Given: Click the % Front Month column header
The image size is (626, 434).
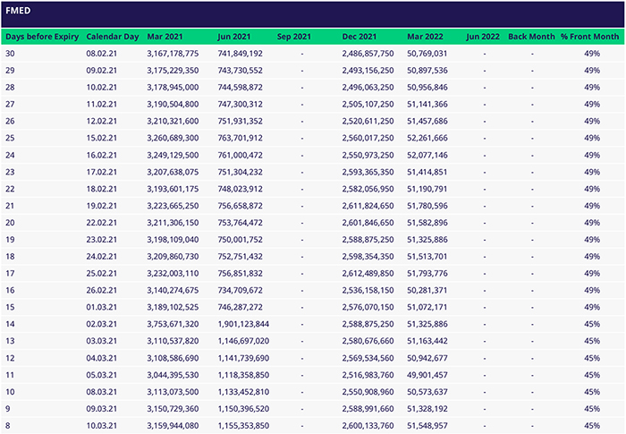Looking at the screenshot, I should pos(589,37).
